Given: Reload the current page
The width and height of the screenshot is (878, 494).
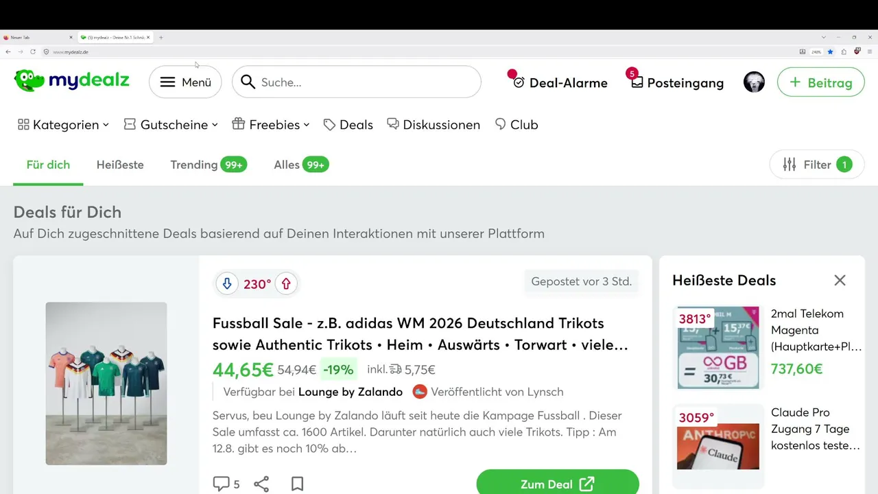Looking at the screenshot, I should (x=33, y=51).
